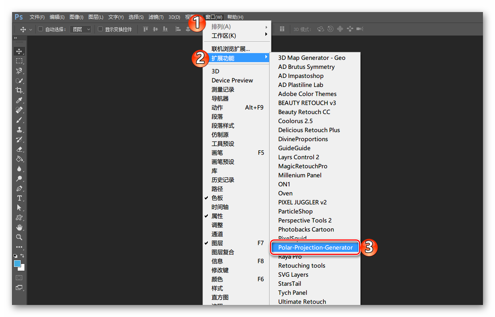Reset to default black and white colors
The width and height of the screenshot is (495, 317).
[x=15, y=256]
